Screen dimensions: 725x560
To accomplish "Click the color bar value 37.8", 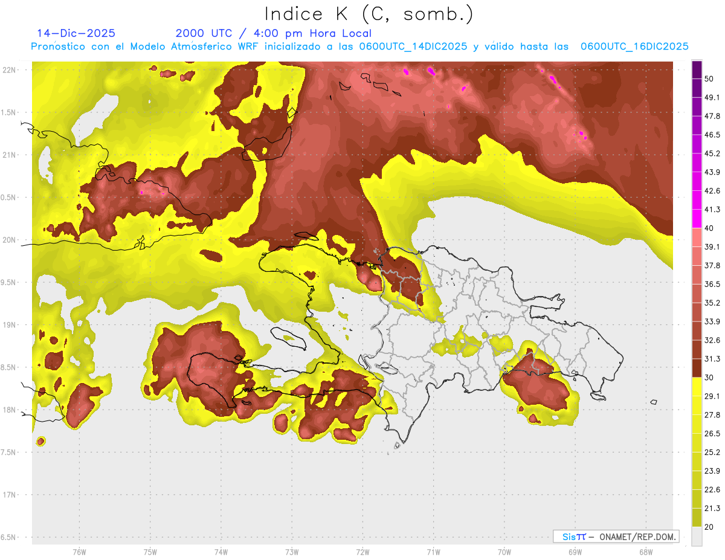I will tap(712, 266).
